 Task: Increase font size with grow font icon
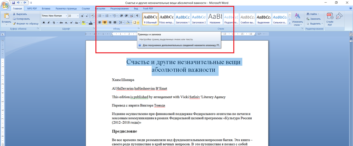point(82,16)
